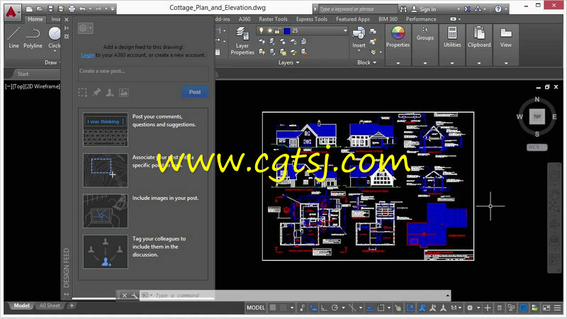Click the Open file quick-access icon
567x319 pixels.
[40, 9]
